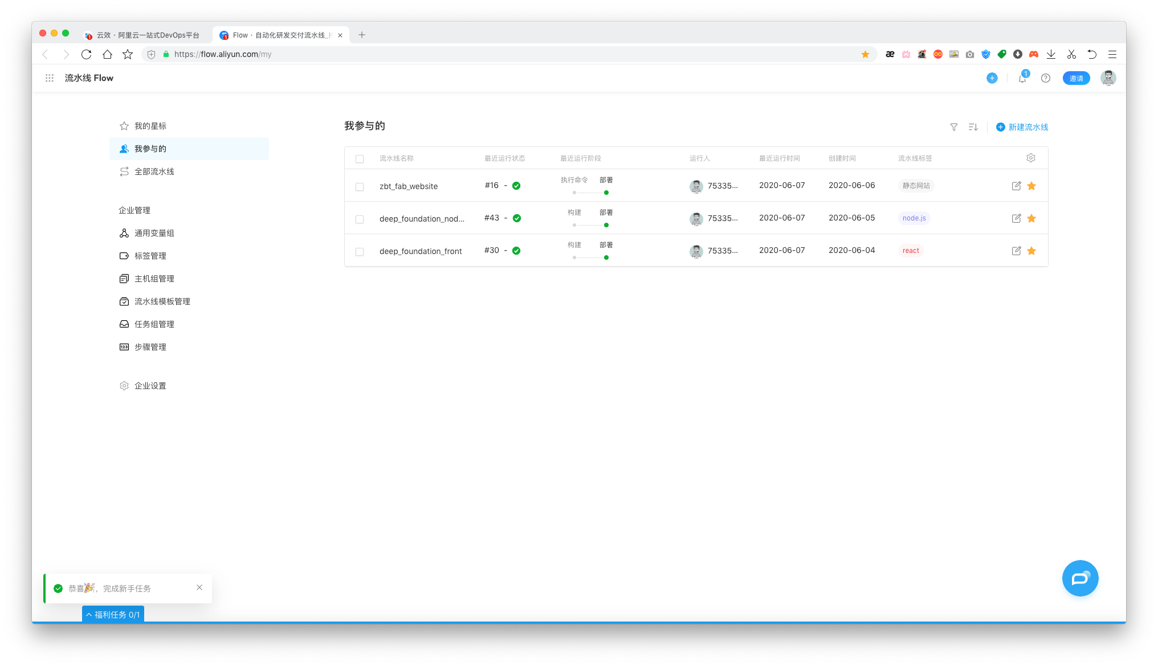Open the user avatar menu
Viewport: 1158px width, 666px height.
[x=1107, y=78]
